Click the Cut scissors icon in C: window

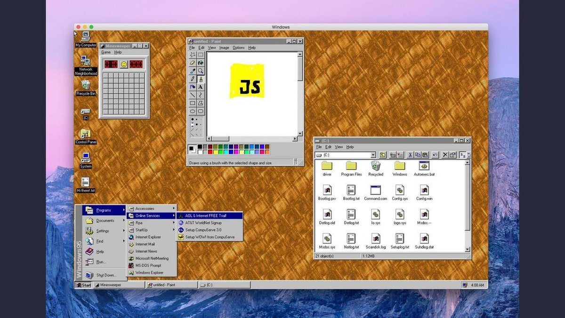tap(411, 155)
